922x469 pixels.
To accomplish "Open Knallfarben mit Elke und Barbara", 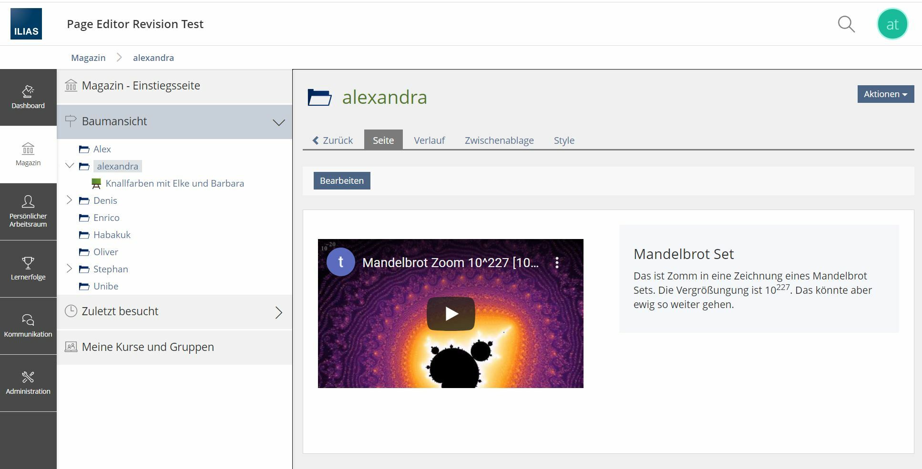I will pyautogui.click(x=174, y=183).
